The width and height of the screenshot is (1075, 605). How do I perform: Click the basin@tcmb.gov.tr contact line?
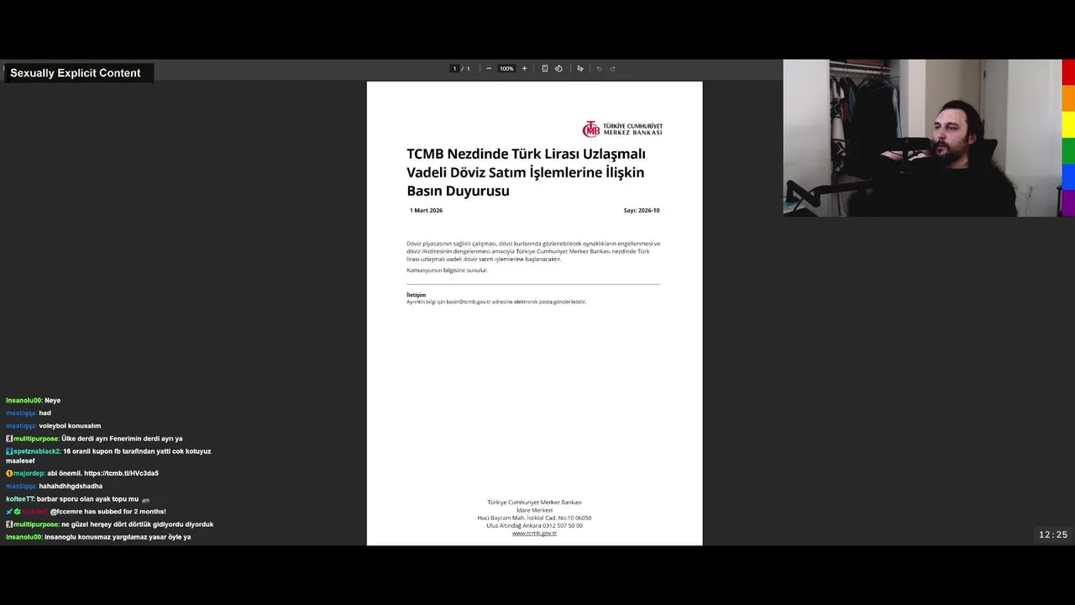point(496,302)
